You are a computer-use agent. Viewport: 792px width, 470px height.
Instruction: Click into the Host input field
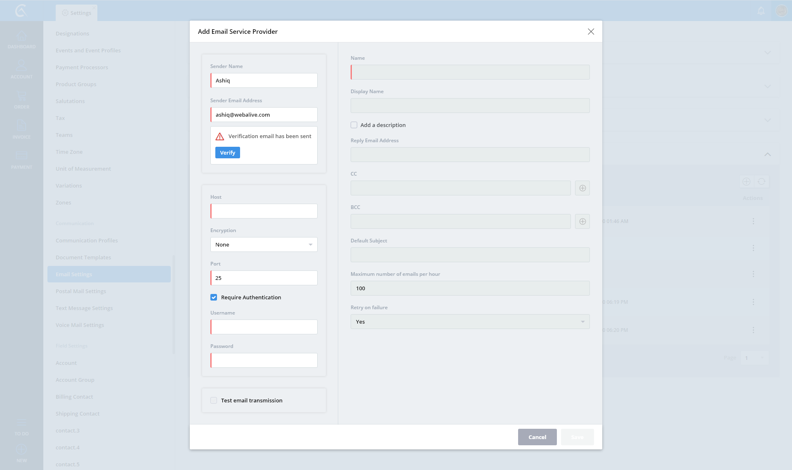pos(264,211)
